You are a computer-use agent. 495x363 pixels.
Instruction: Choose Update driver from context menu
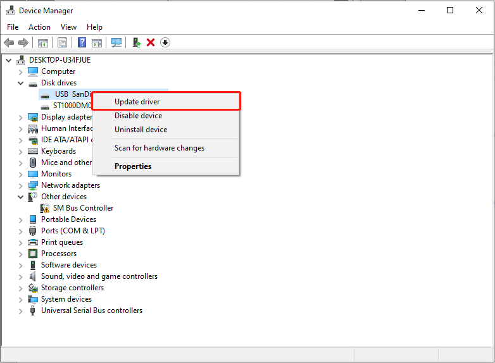coord(166,102)
